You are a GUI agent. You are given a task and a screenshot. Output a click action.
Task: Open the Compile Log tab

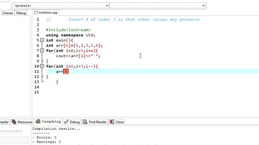[x=48, y=122]
